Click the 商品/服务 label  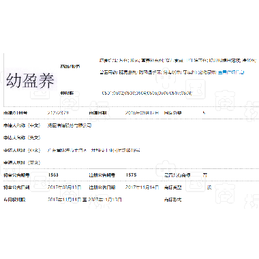[x=70, y=66]
